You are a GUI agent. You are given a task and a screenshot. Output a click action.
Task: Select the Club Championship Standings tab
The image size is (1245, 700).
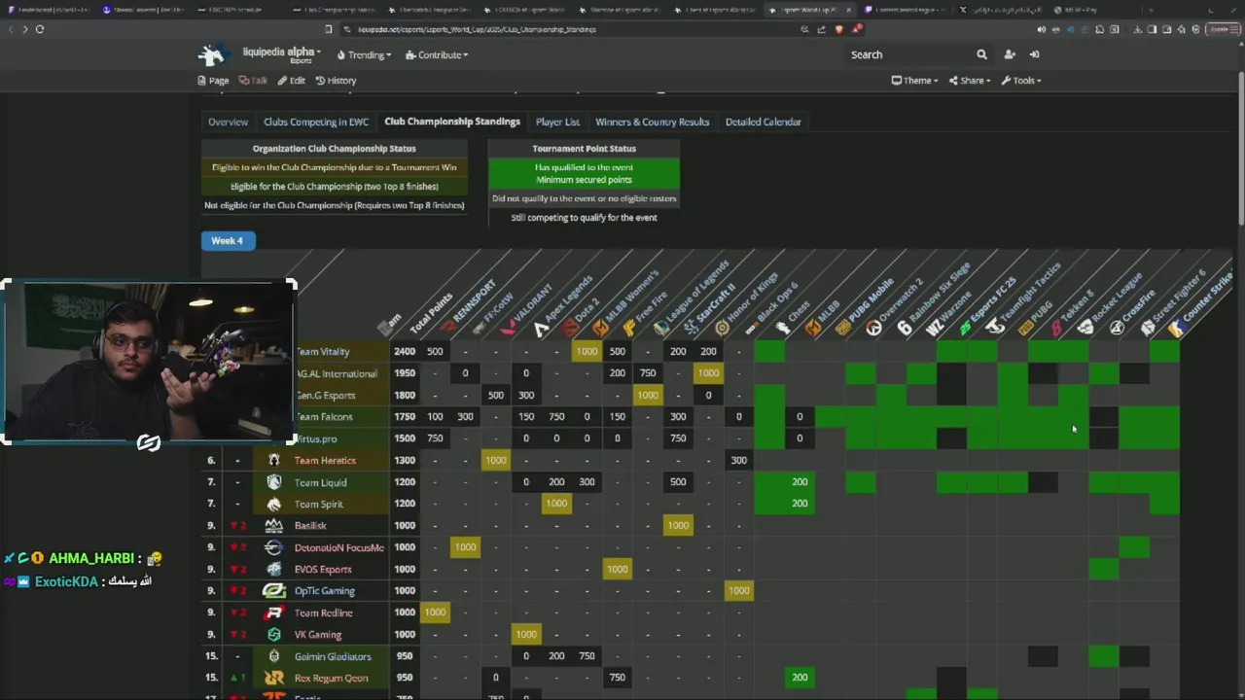pyautogui.click(x=452, y=122)
